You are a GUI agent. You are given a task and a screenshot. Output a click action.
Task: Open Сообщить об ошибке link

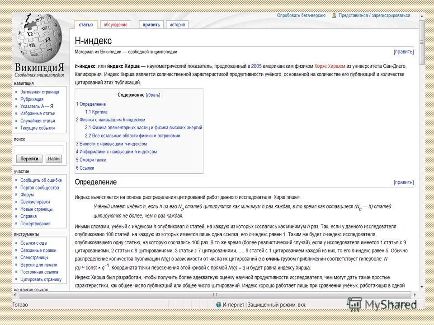click(41, 180)
